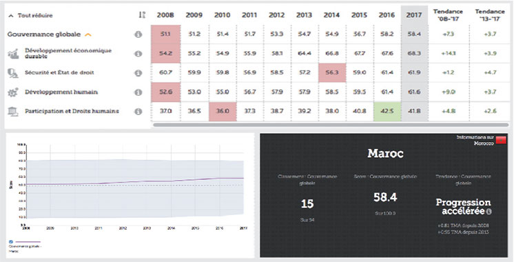Open info icon for Développement économique durable
Screen dimensions: 514x262
[138, 54]
